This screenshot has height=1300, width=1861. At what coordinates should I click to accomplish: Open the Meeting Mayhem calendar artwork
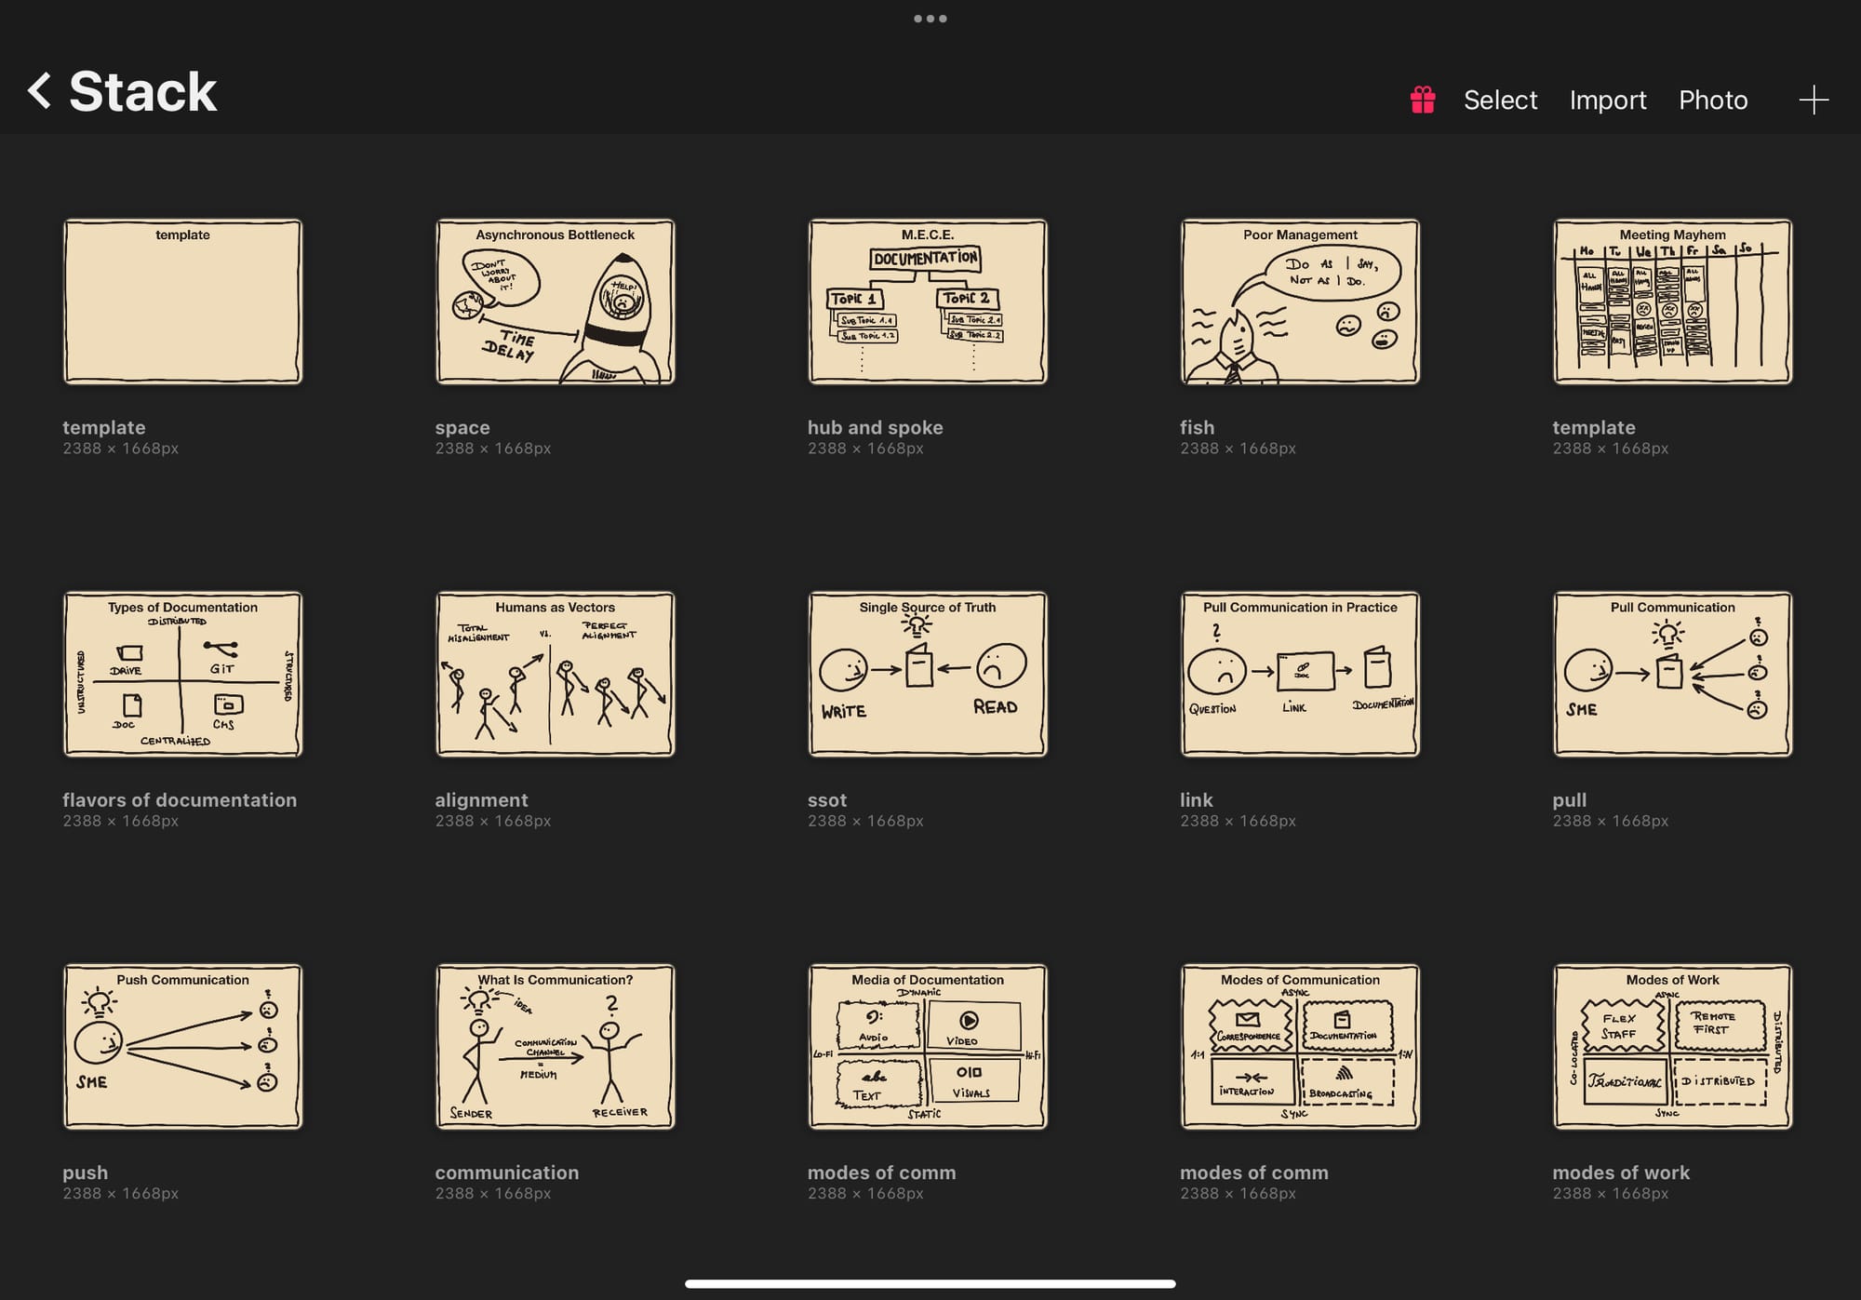[x=1672, y=302]
